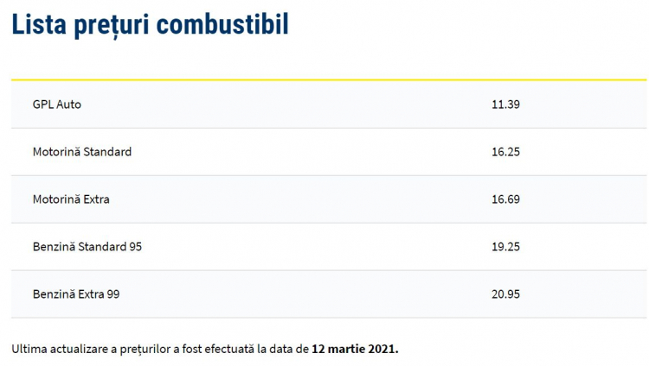
Task: Click the word combustibil in the title
Action: (222, 25)
